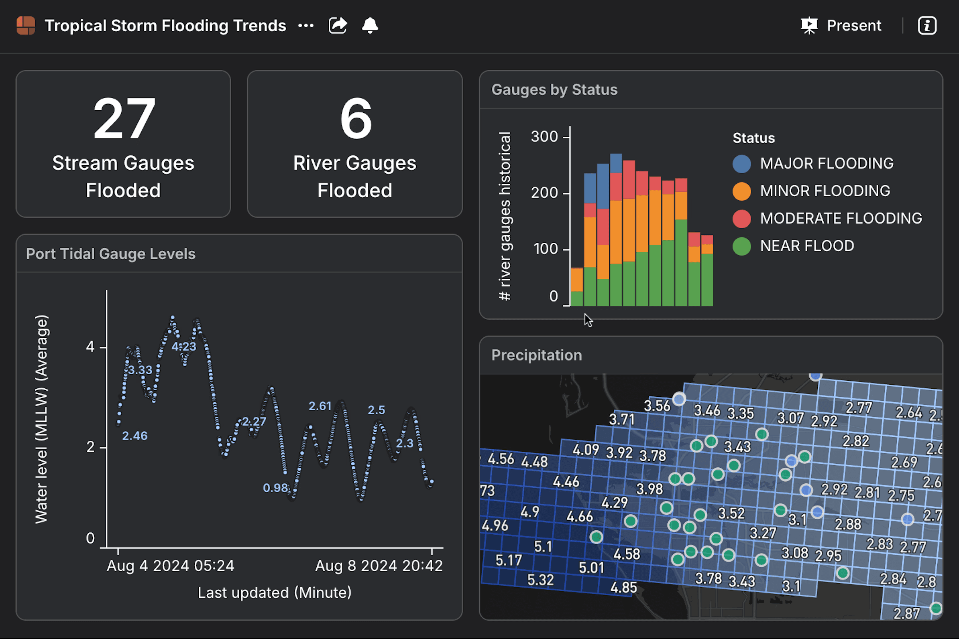Viewport: 959px width, 639px height.
Task: Click the share arrow icon
Action: pyautogui.click(x=338, y=26)
